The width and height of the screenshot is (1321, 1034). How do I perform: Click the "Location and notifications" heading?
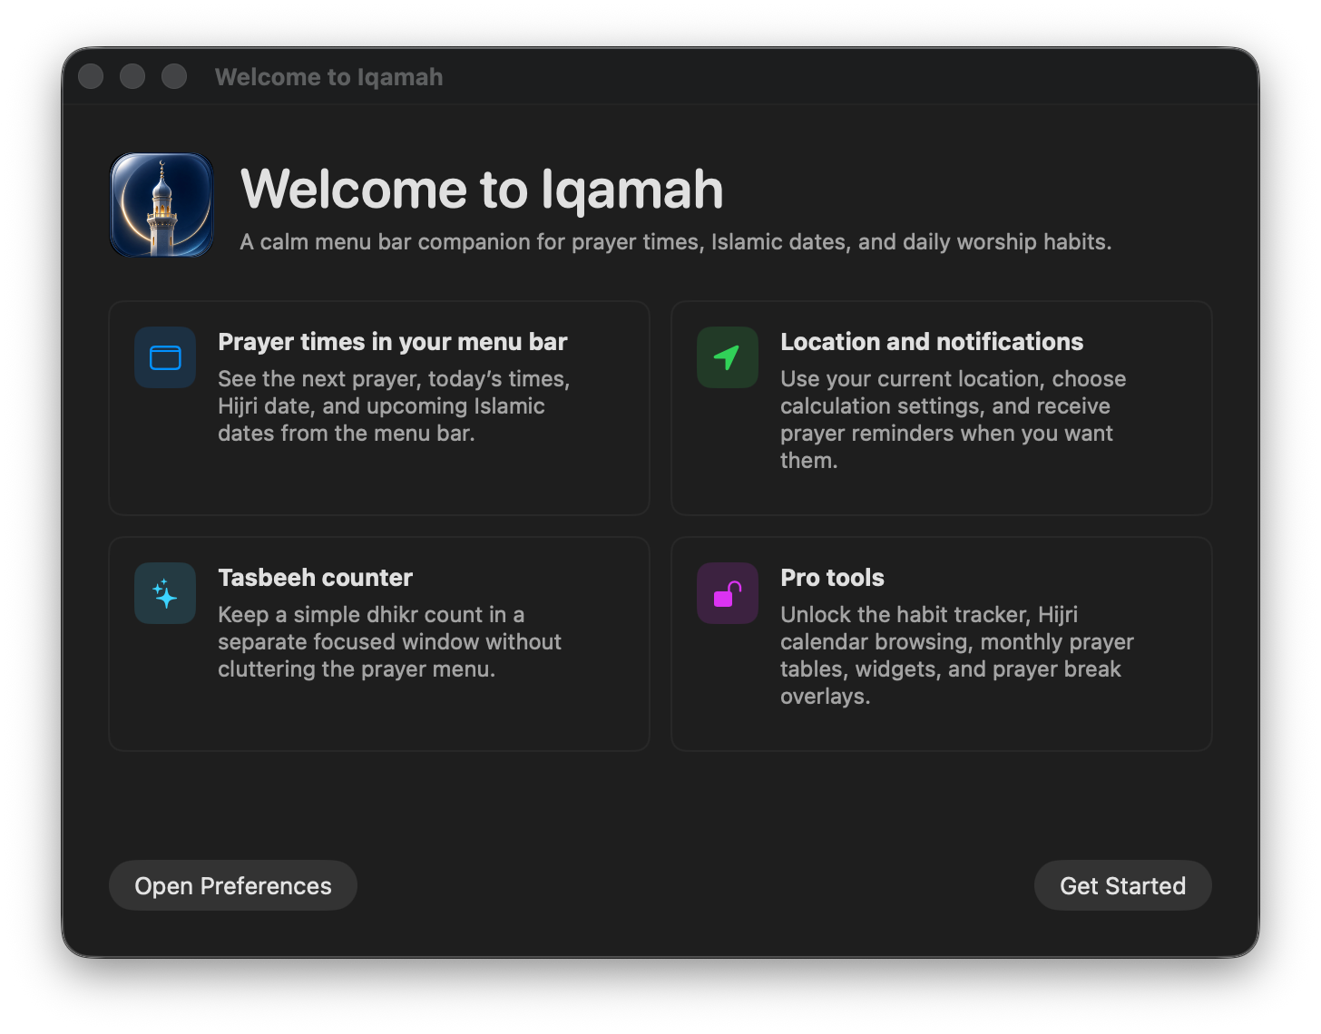tap(932, 342)
